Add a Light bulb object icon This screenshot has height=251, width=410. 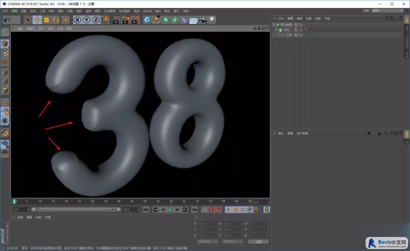point(212,20)
